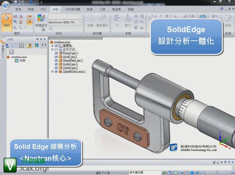Click the mesh icon in the ribbon
The height and width of the screenshot is (175, 235).
[x=202, y=17]
